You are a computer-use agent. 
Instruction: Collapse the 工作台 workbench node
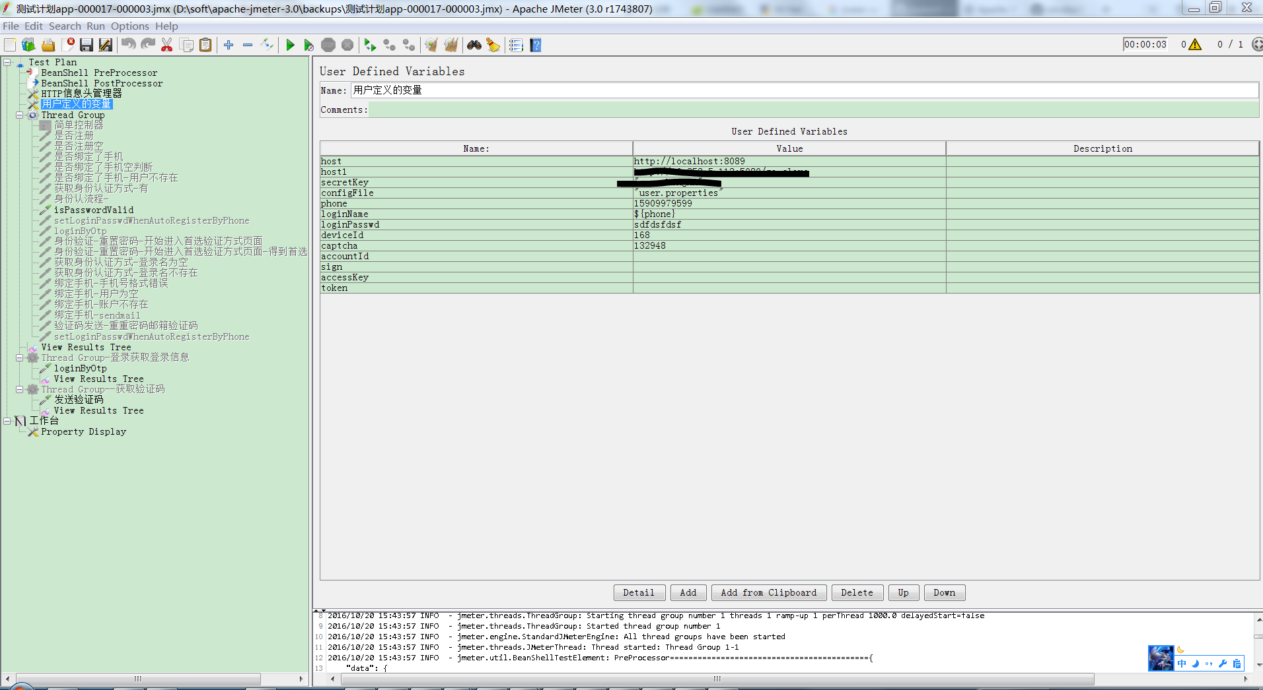point(7,420)
